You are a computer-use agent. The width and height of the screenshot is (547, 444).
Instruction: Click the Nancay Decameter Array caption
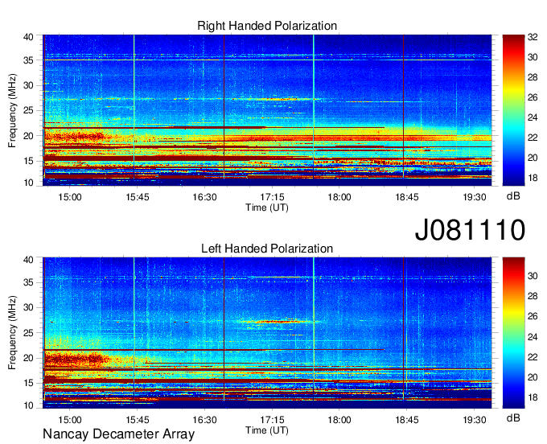coord(118,434)
